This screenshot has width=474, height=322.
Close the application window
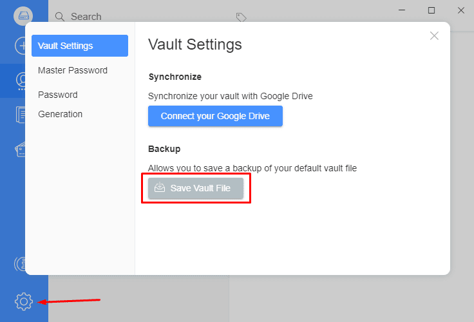point(461,10)
